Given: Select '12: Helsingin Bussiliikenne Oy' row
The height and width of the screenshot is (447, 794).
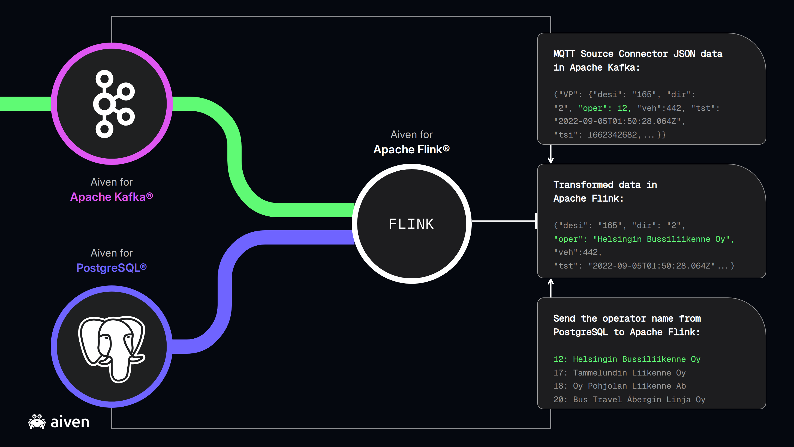Looking at the screenshot, I should click(x=627, y=359).
